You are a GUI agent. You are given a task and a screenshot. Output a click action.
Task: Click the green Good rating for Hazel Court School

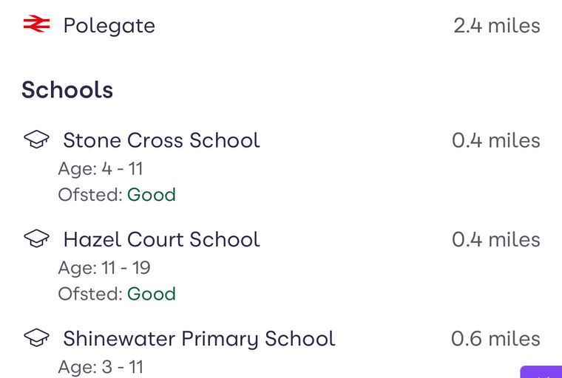[x=152, y=295]
